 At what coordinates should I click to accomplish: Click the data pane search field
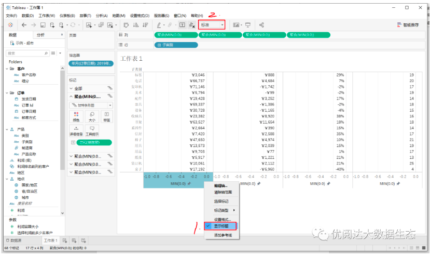point(27,53)
